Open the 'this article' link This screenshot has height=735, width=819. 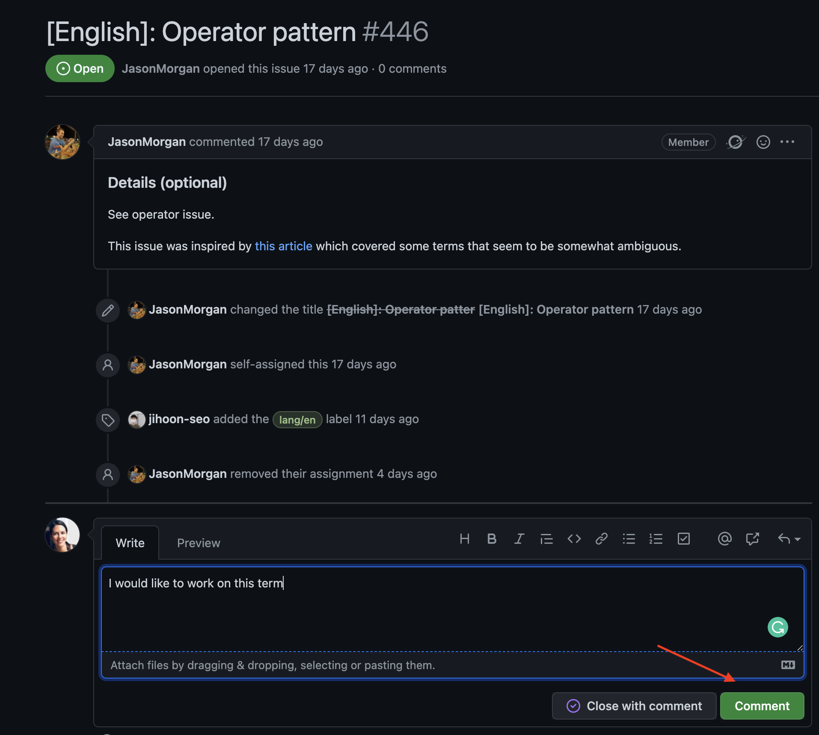pyautogui.click(x=283, y=246)
